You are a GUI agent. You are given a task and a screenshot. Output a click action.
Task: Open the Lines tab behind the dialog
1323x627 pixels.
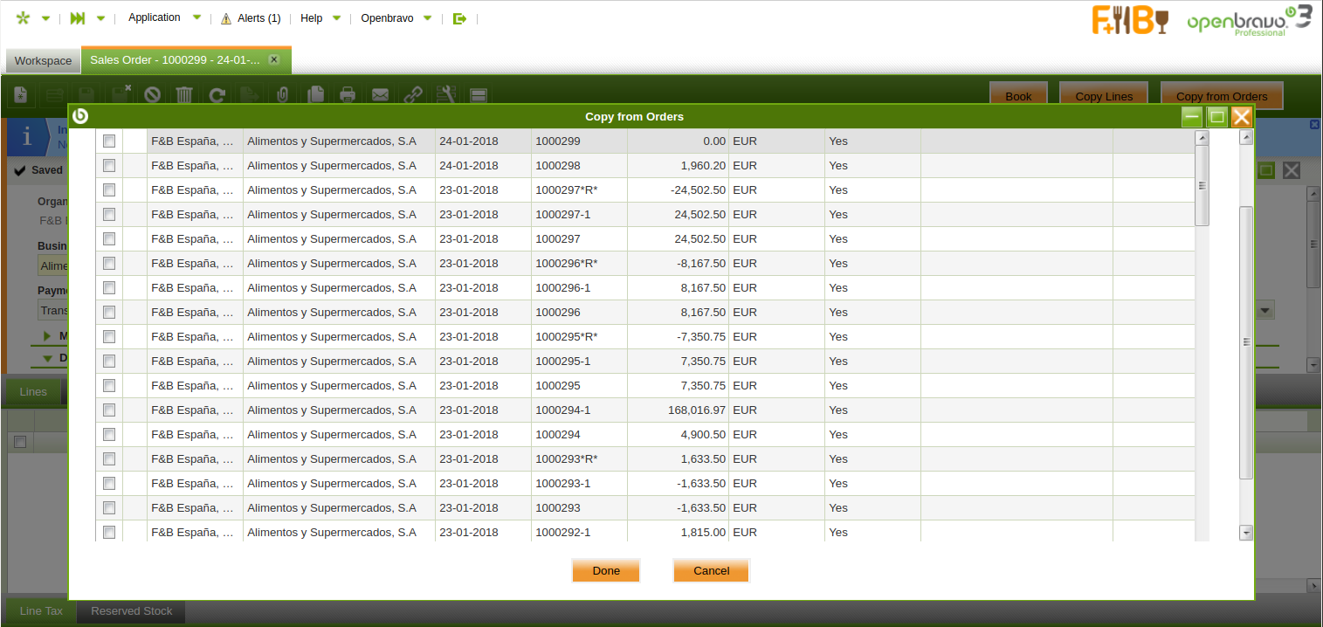click(33, 391)
